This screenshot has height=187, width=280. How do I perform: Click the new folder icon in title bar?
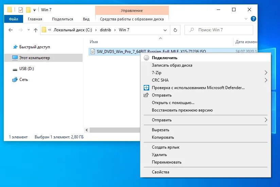coord(28,10)
